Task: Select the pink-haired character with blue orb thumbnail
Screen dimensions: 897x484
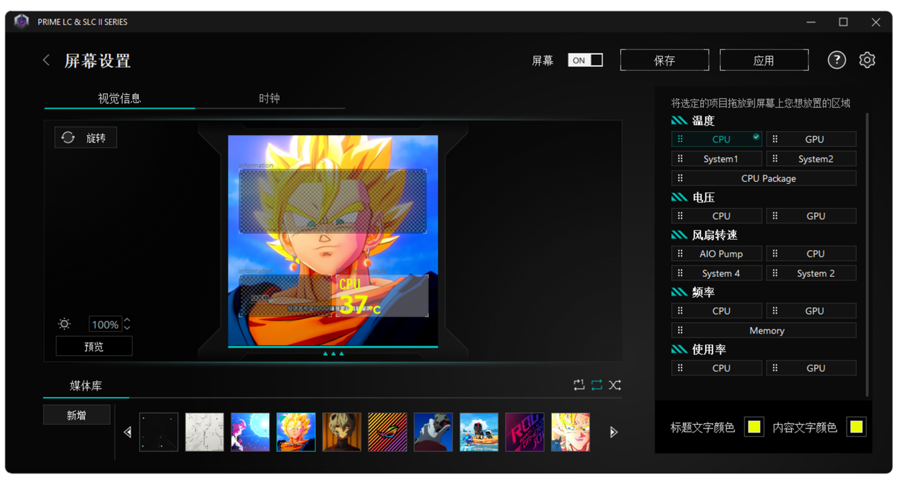Action: [x=250, y=432]
